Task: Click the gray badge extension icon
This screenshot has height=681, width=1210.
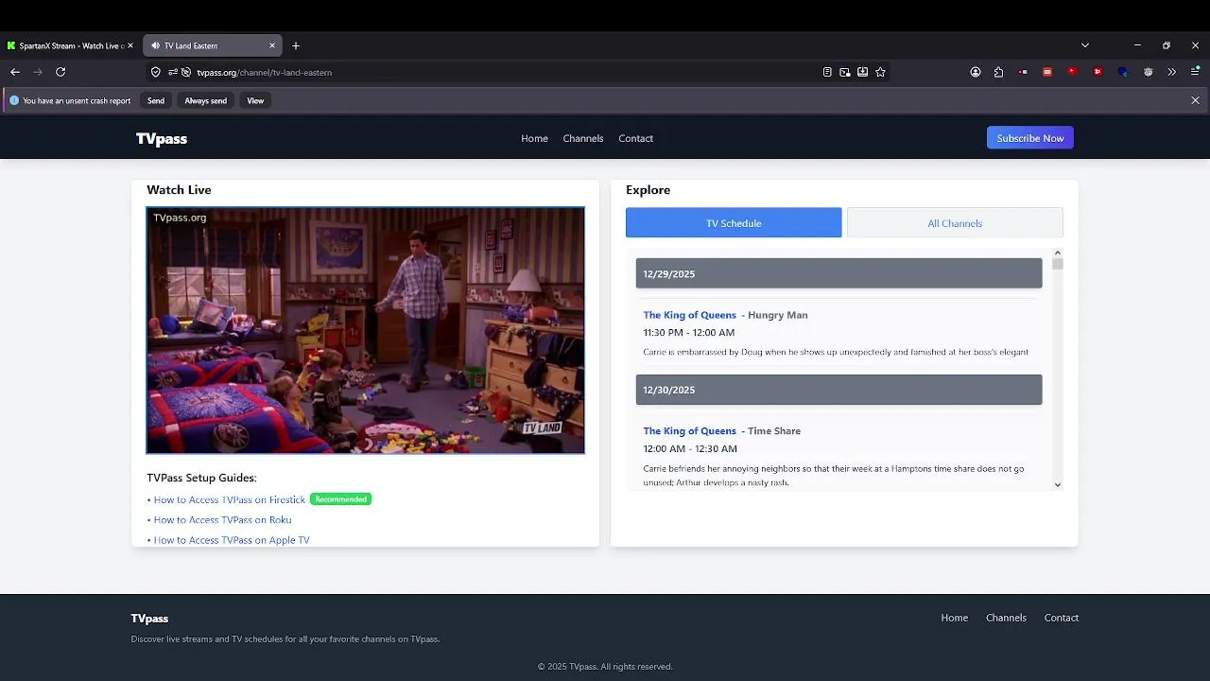Action: (1148, 72)
